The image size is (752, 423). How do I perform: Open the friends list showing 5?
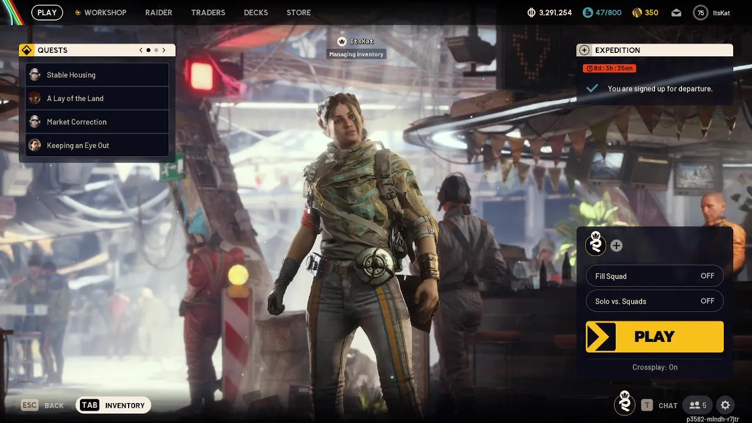pyautogui.click(x=698, y=405)
